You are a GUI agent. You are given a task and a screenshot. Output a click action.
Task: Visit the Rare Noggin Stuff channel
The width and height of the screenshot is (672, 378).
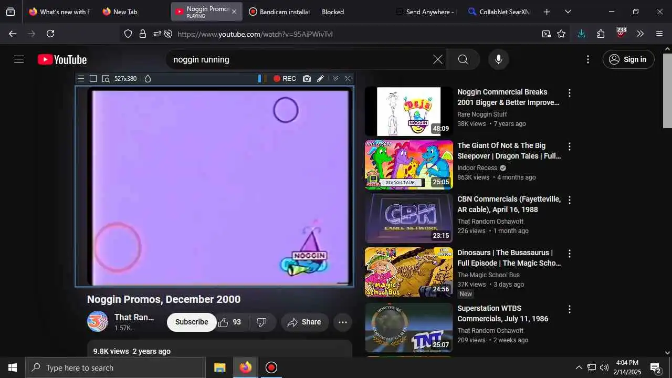tap(482, 114)
